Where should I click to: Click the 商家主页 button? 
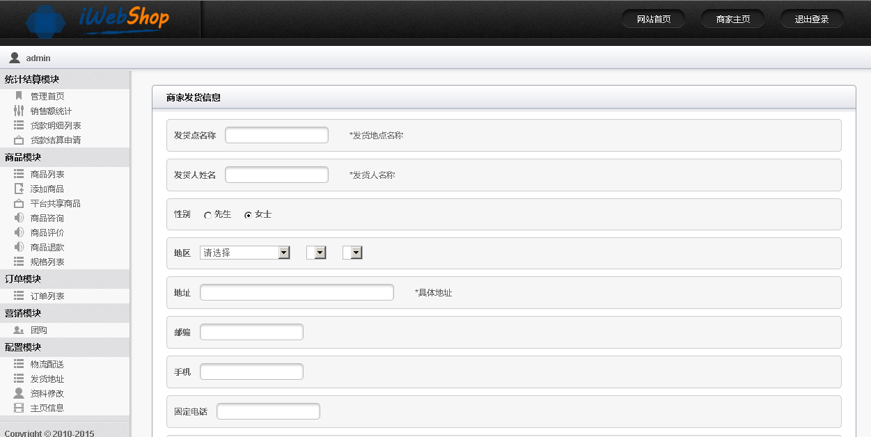[733, 19]
